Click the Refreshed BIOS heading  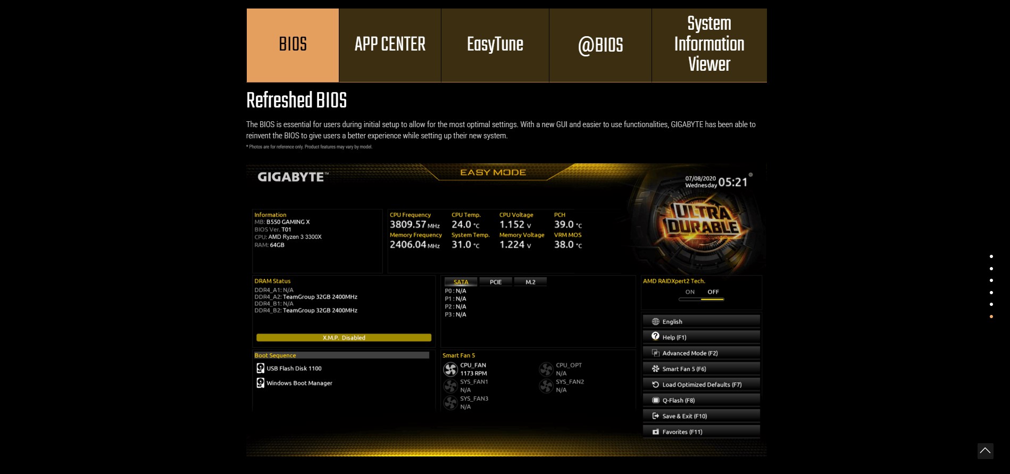296,100
